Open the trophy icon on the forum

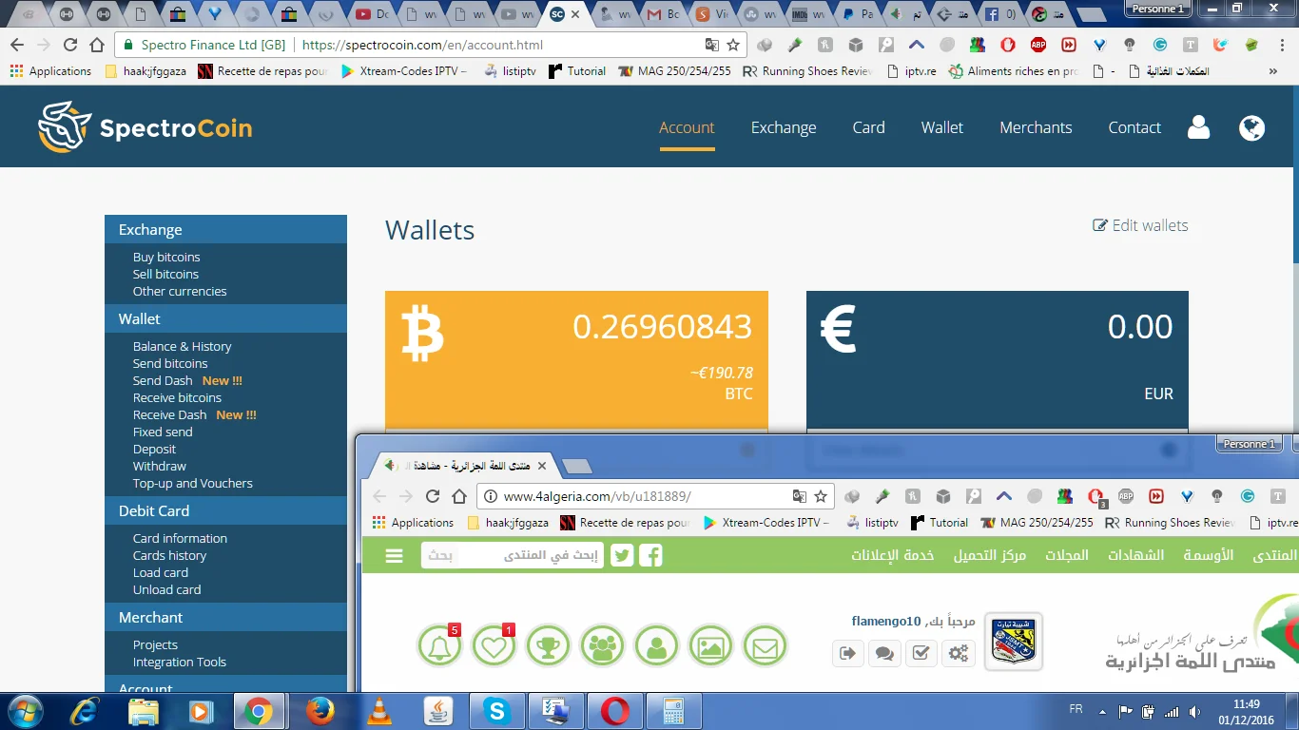548,646
